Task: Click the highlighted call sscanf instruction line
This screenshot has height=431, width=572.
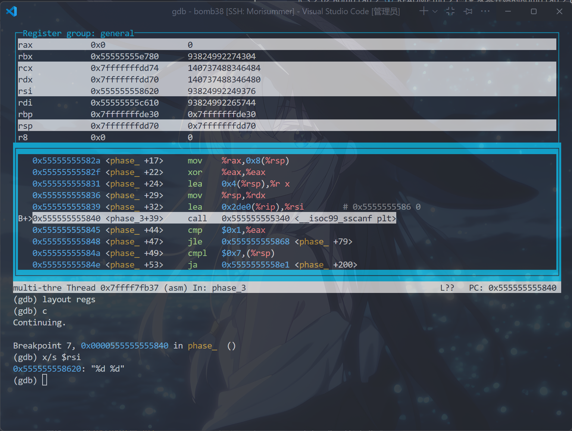Action: point(214,218)
